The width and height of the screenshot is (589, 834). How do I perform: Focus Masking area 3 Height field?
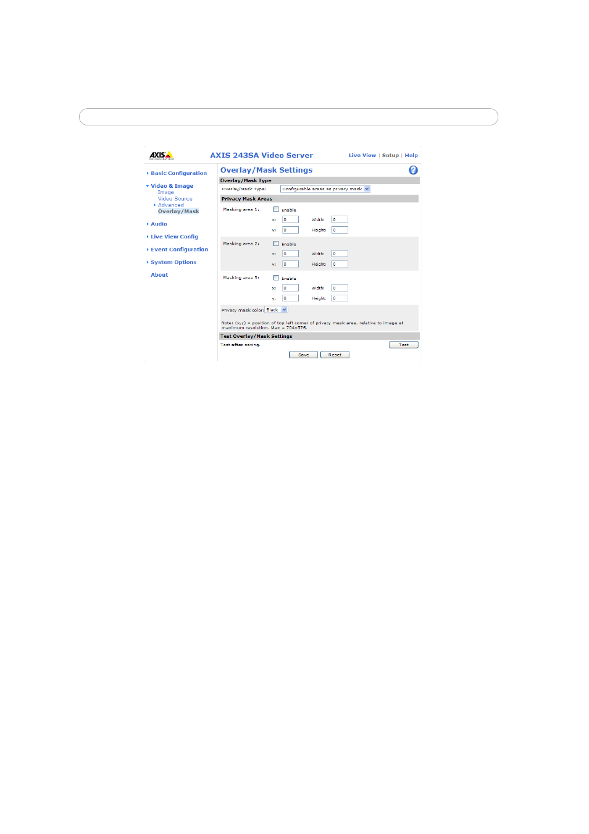click(340, 298)
